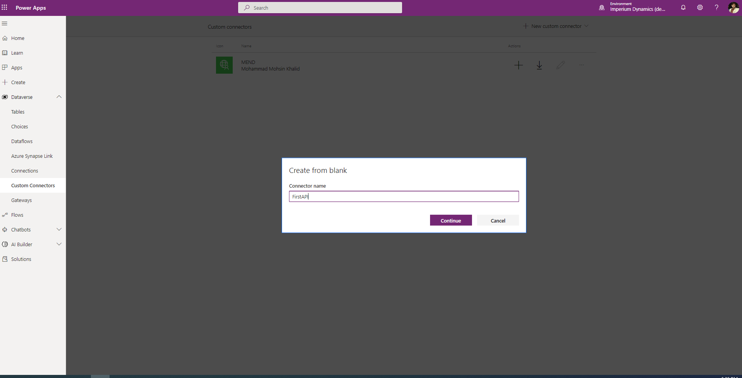Download the MEND connector
Image resolution: width=742 pixels, height=378 pixels.
pyautogui.click(x=539, y=65)
